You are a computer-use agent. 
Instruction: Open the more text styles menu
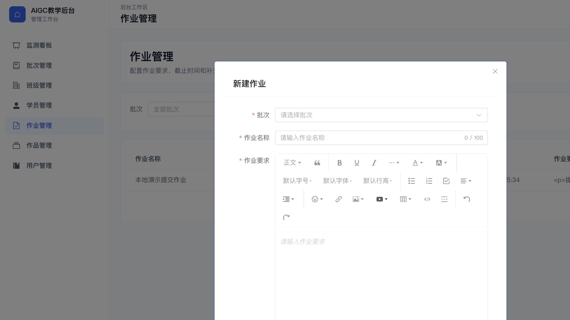(394, 163)
